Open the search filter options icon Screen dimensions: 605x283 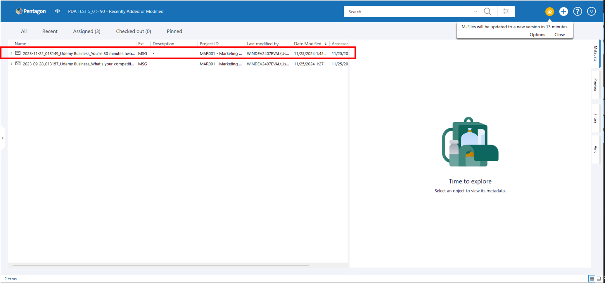506,12
